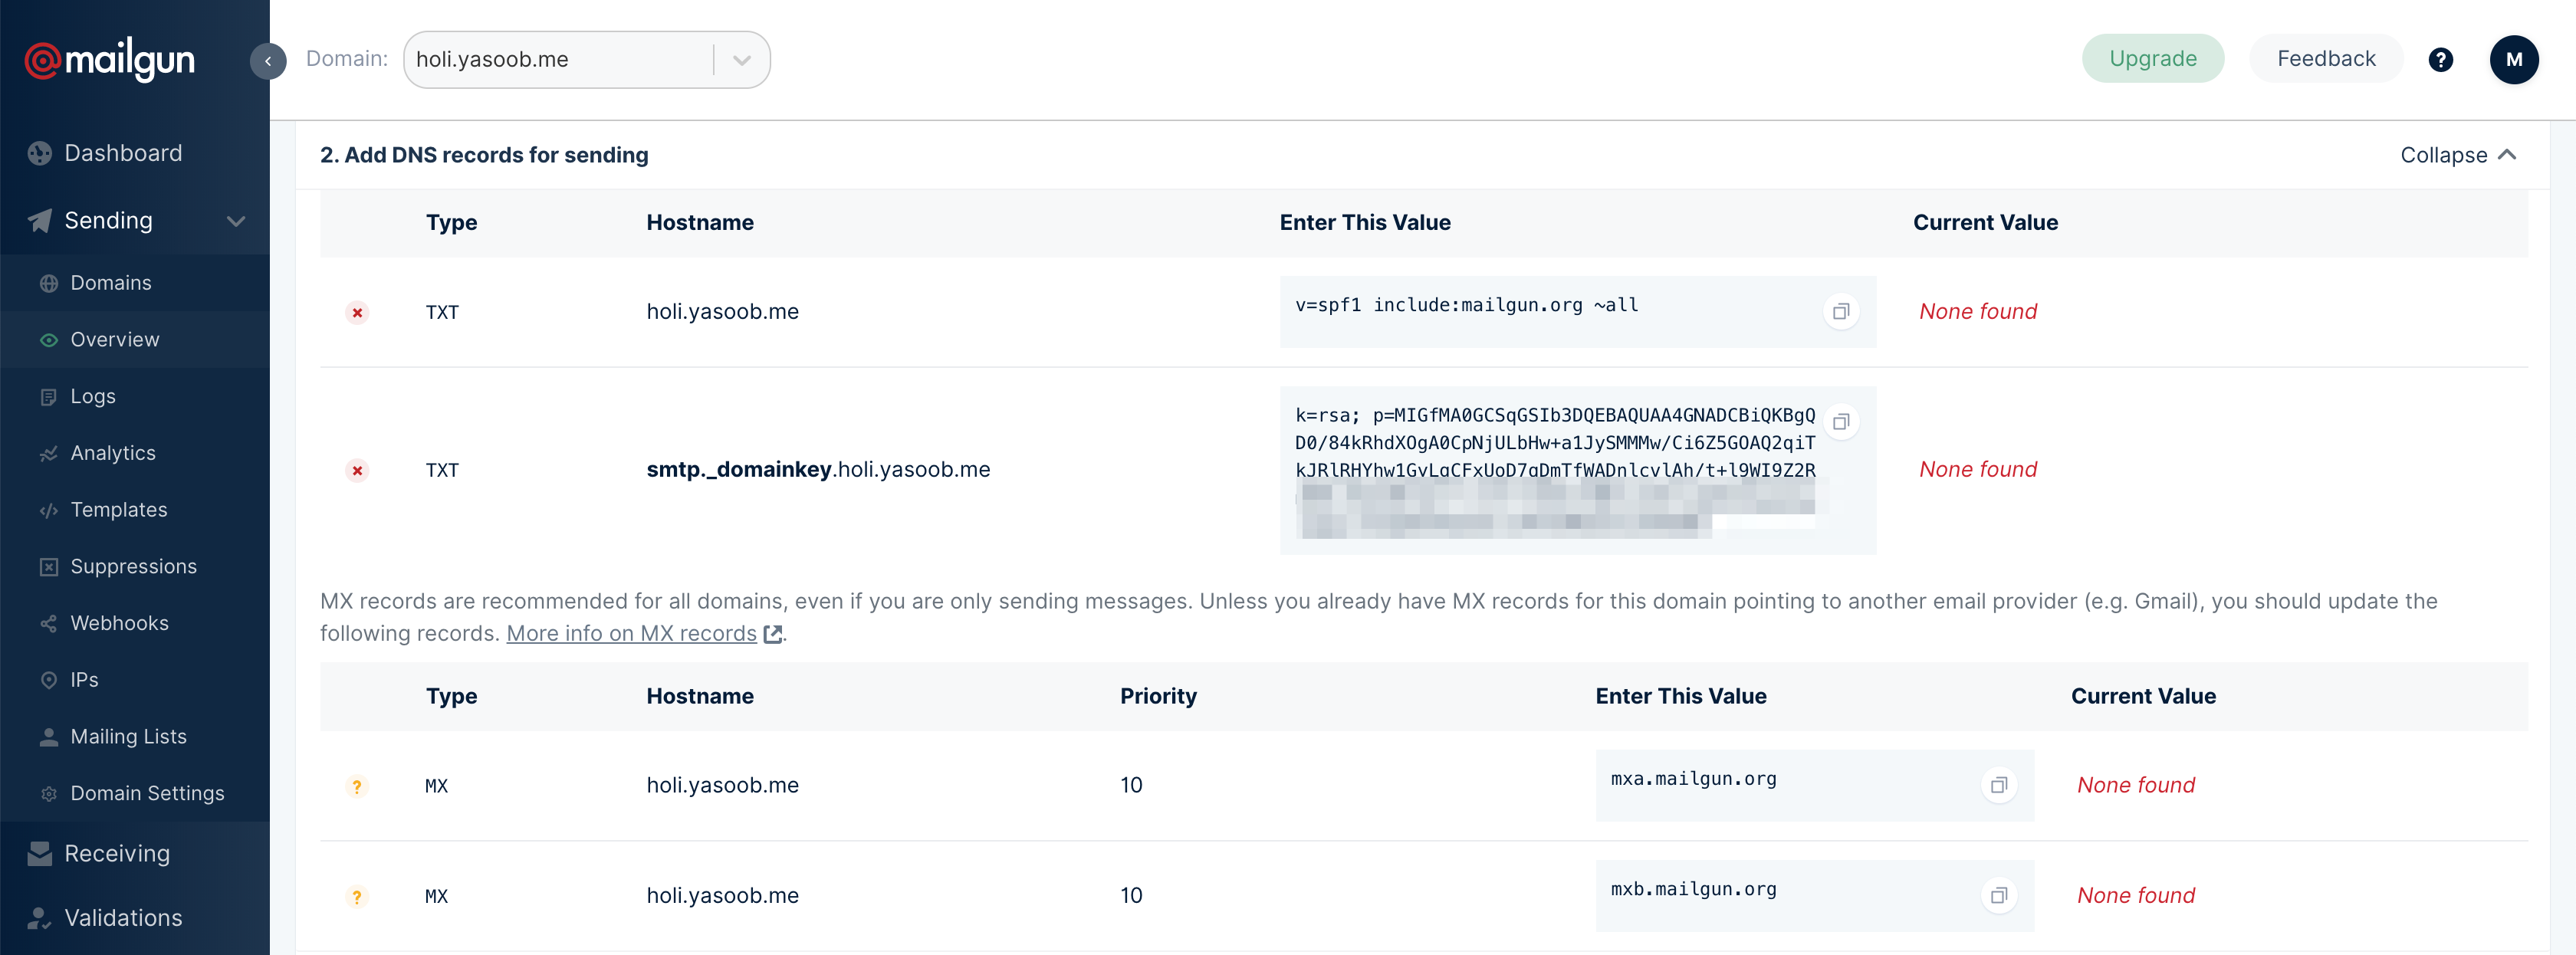The height and width of the screenshot is (955, 2576).
Task: Expand the Sending menu chevron
Action: point(236,221)
